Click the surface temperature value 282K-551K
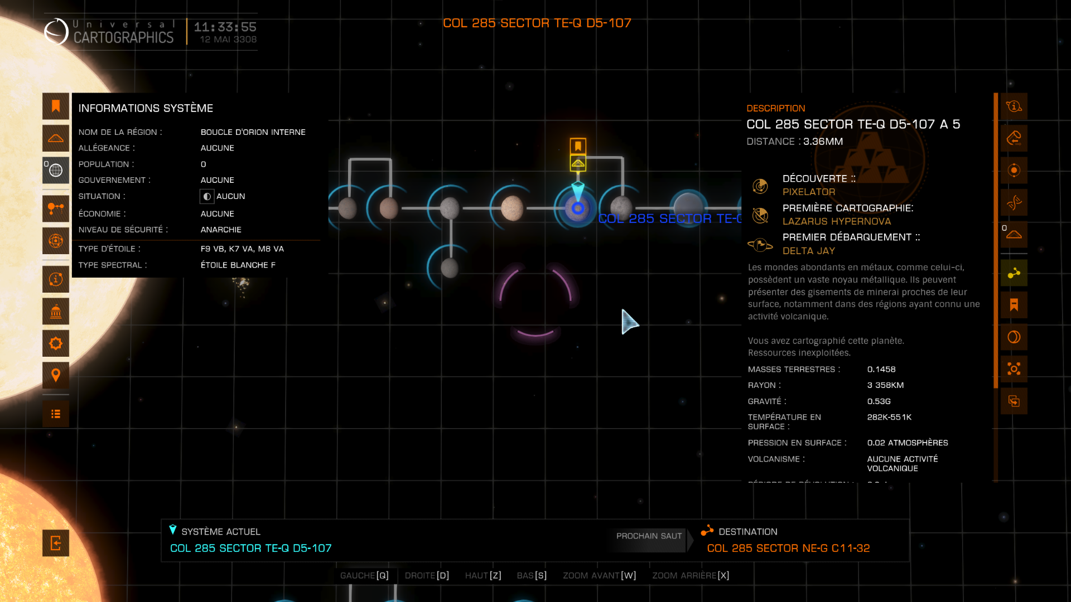This screenshot has width=1071, height=602. click(x=889, y=417)
